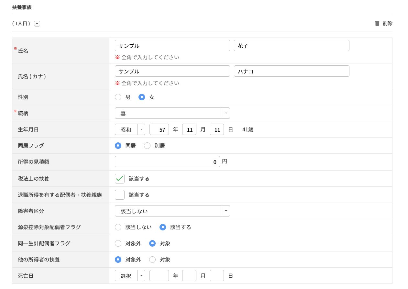Screen dimensions: 408x289
Task: Select 男 for gender
Action: coord(118,97)
